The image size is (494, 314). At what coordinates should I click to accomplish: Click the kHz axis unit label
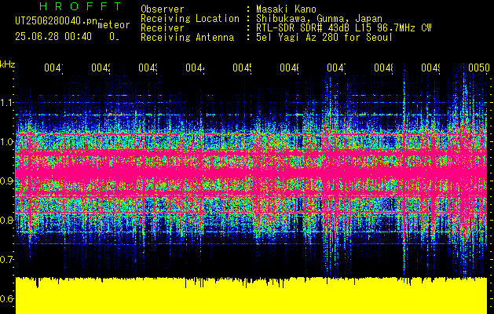coord(8,64)
